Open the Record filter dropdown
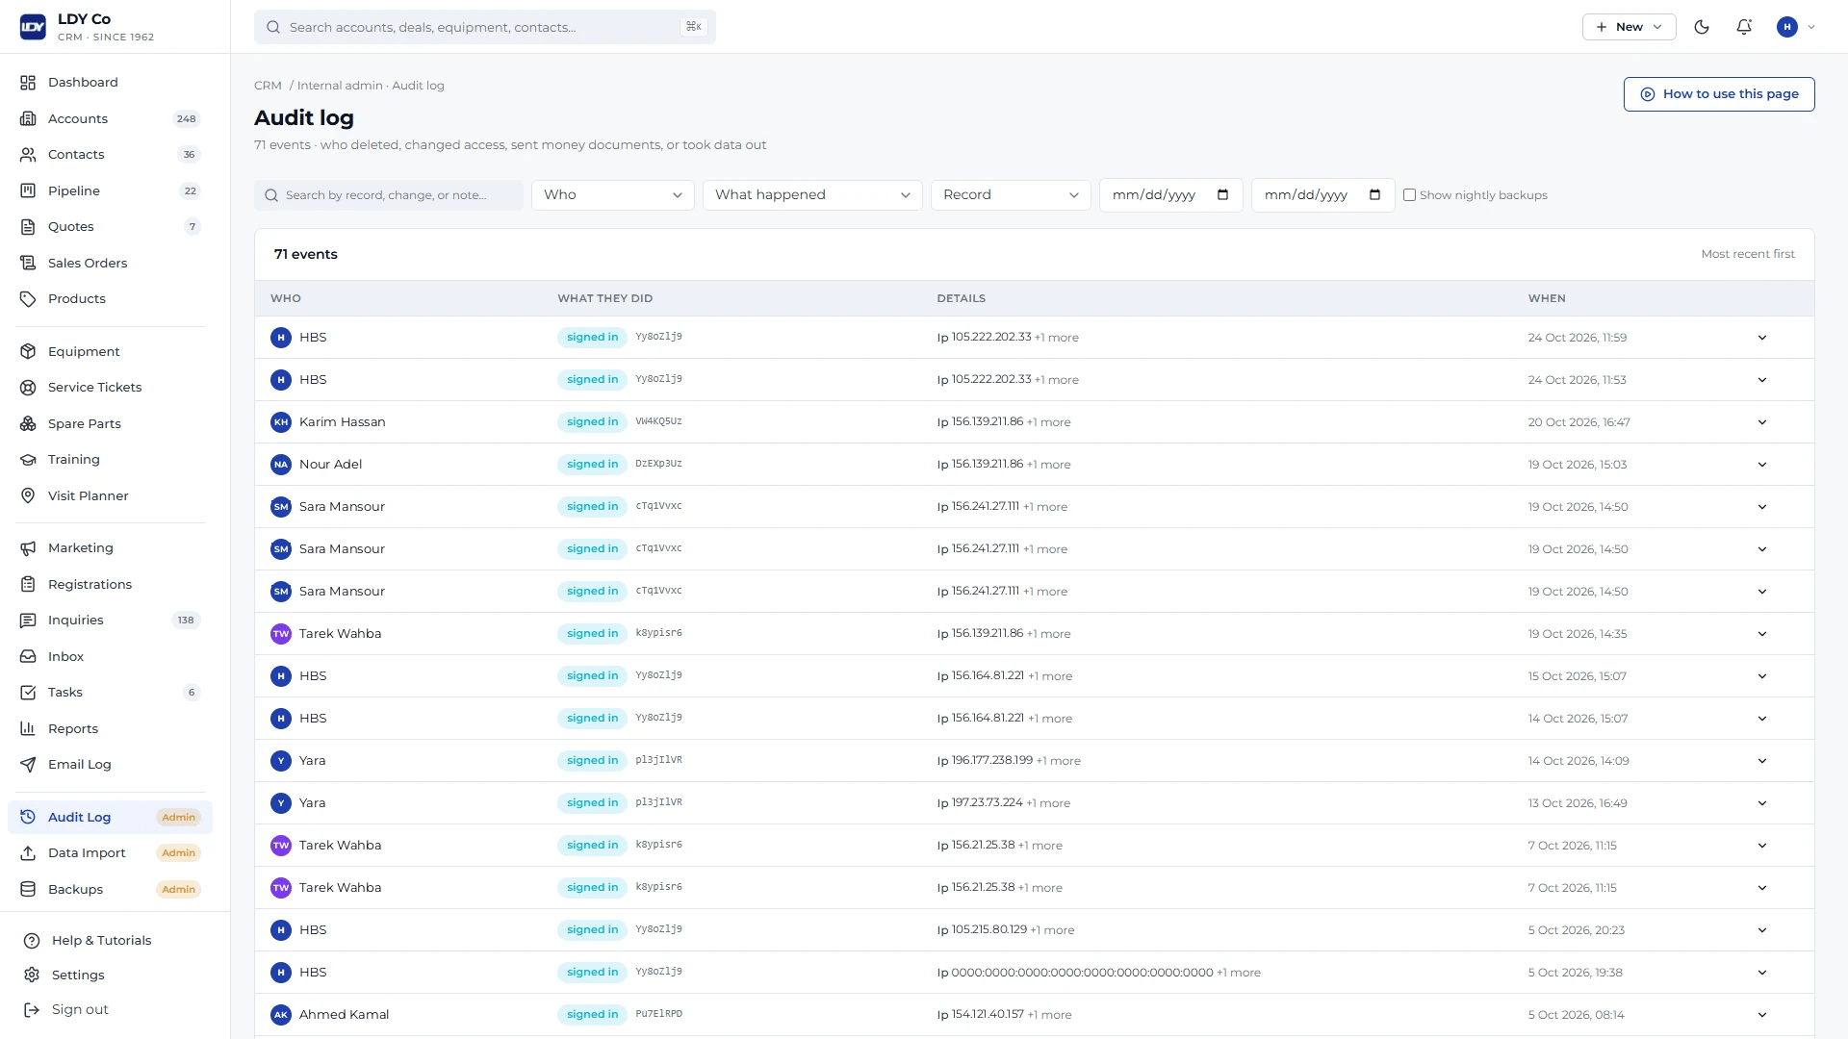 (x=1011, y=195)
